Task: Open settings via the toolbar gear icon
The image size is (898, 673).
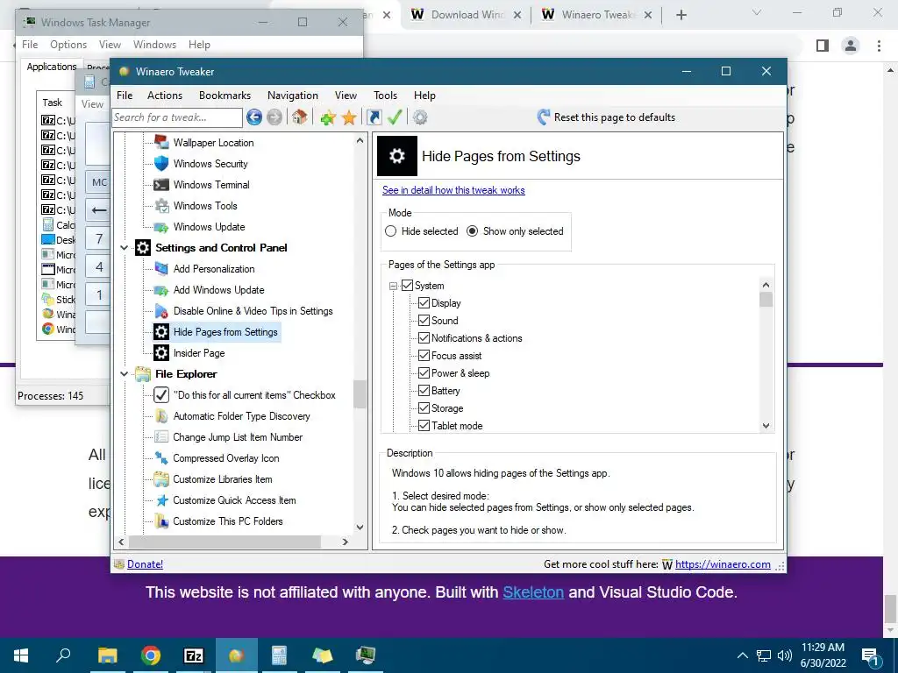Action: pyautogui.click(x=420, y=117)
